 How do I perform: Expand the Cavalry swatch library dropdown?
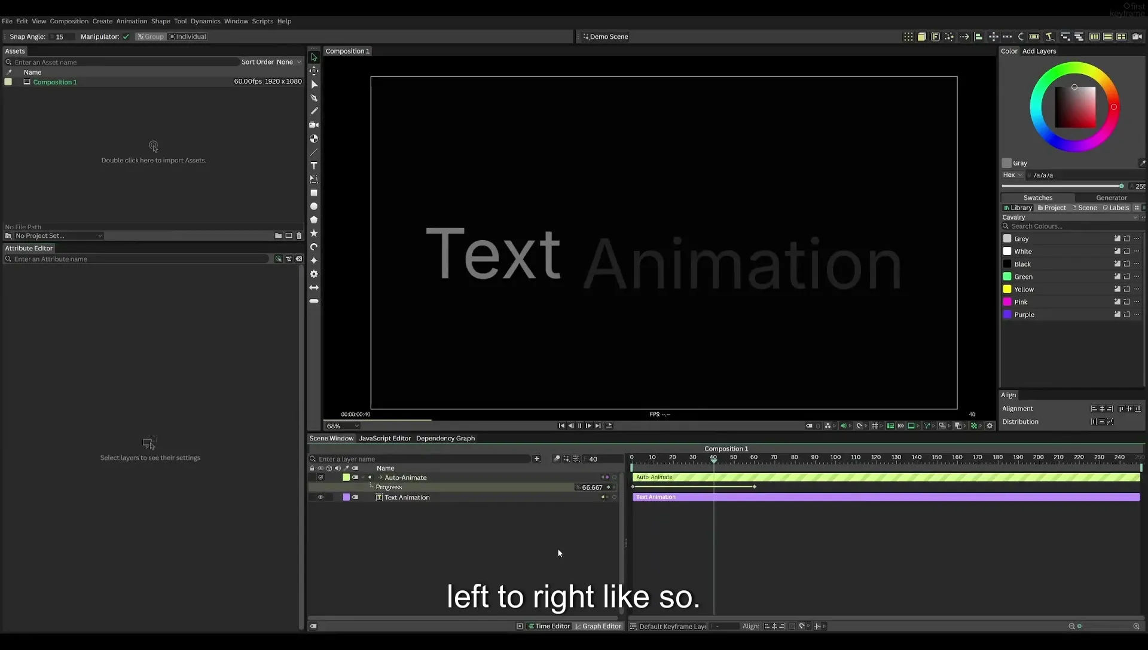(1070, 217)
